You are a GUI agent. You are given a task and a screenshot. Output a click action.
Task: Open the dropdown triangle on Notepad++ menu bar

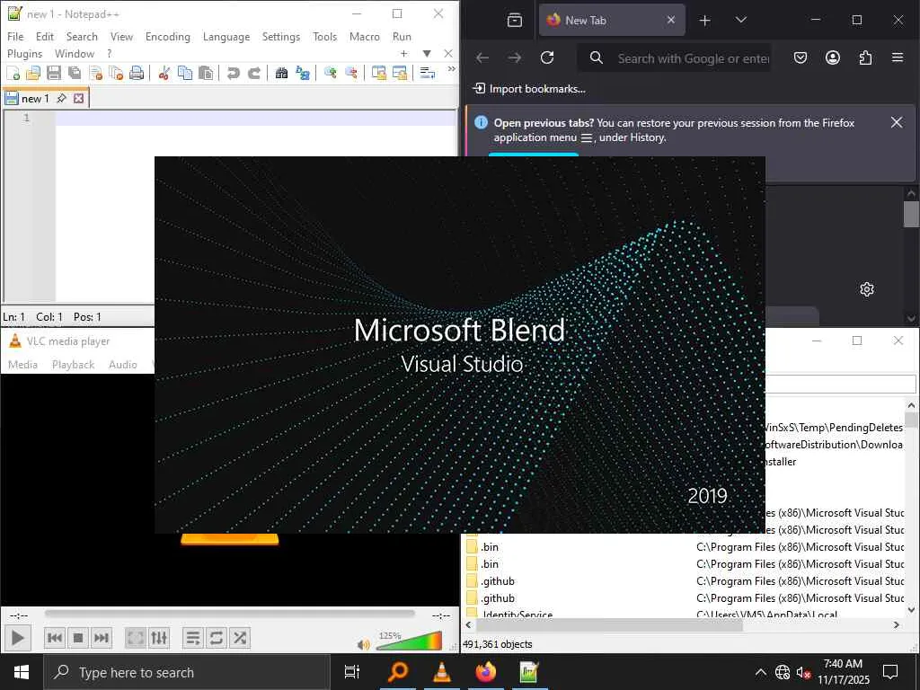427,53
